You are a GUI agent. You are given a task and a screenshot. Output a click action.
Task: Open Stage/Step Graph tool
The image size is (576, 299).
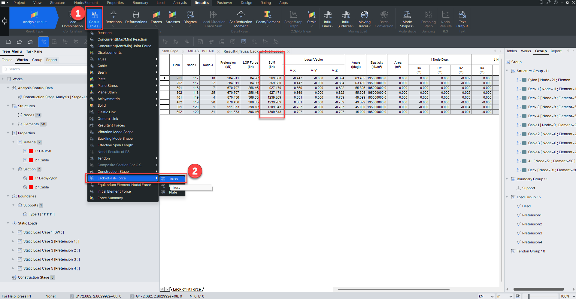(293, 19)
